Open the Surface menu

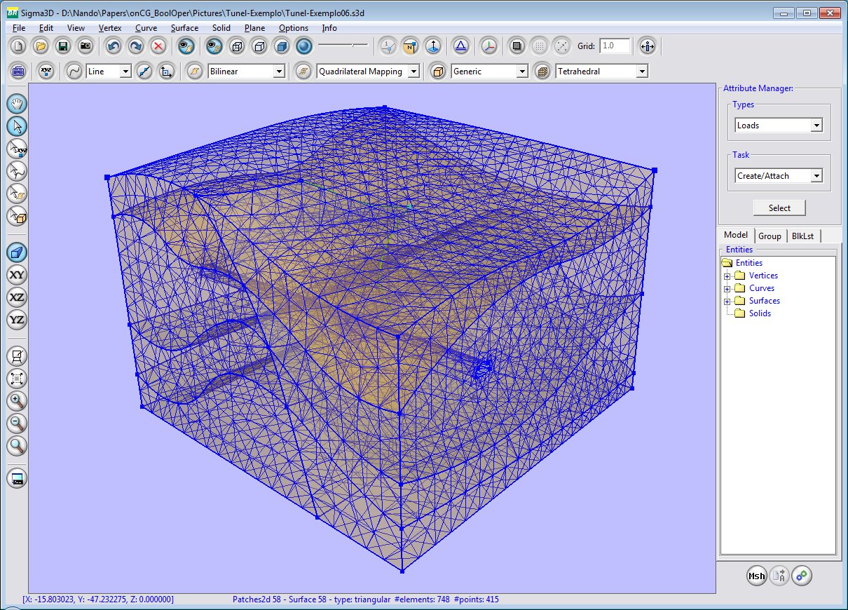point(184,28)
